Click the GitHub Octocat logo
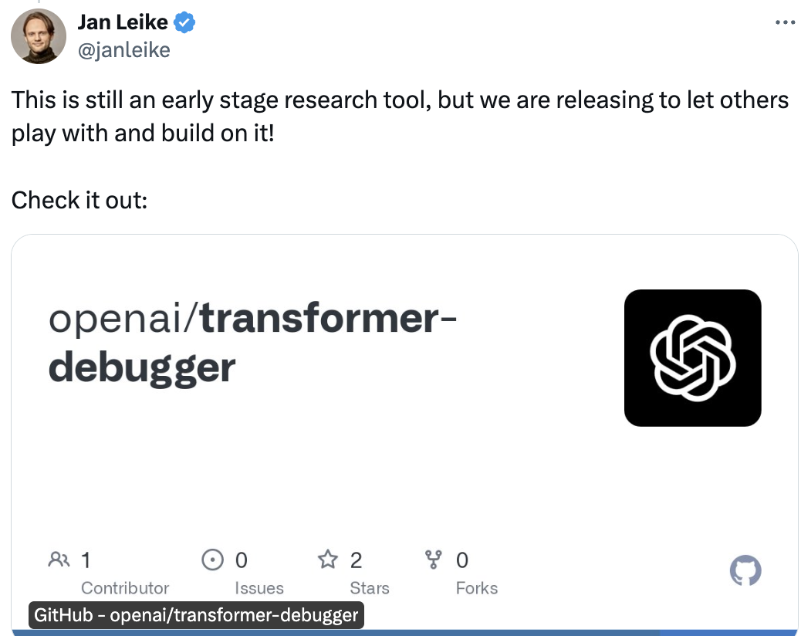The height and width of the screenshot is (636, 801). (745, 571)
